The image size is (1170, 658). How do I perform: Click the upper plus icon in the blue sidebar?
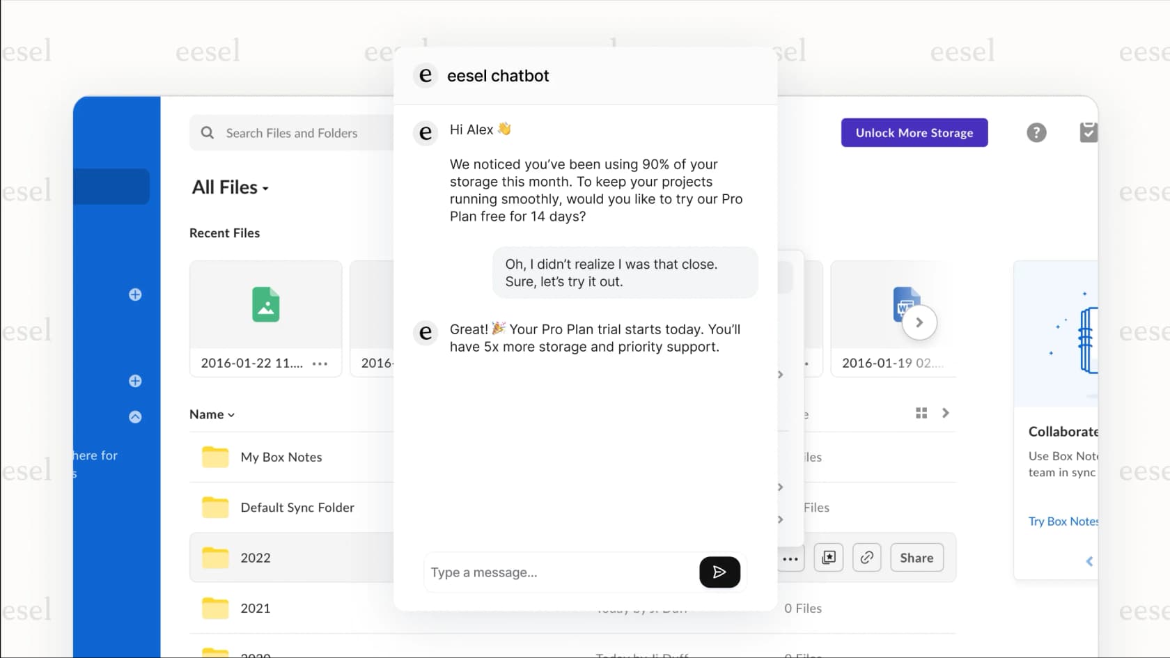(135, 295)
